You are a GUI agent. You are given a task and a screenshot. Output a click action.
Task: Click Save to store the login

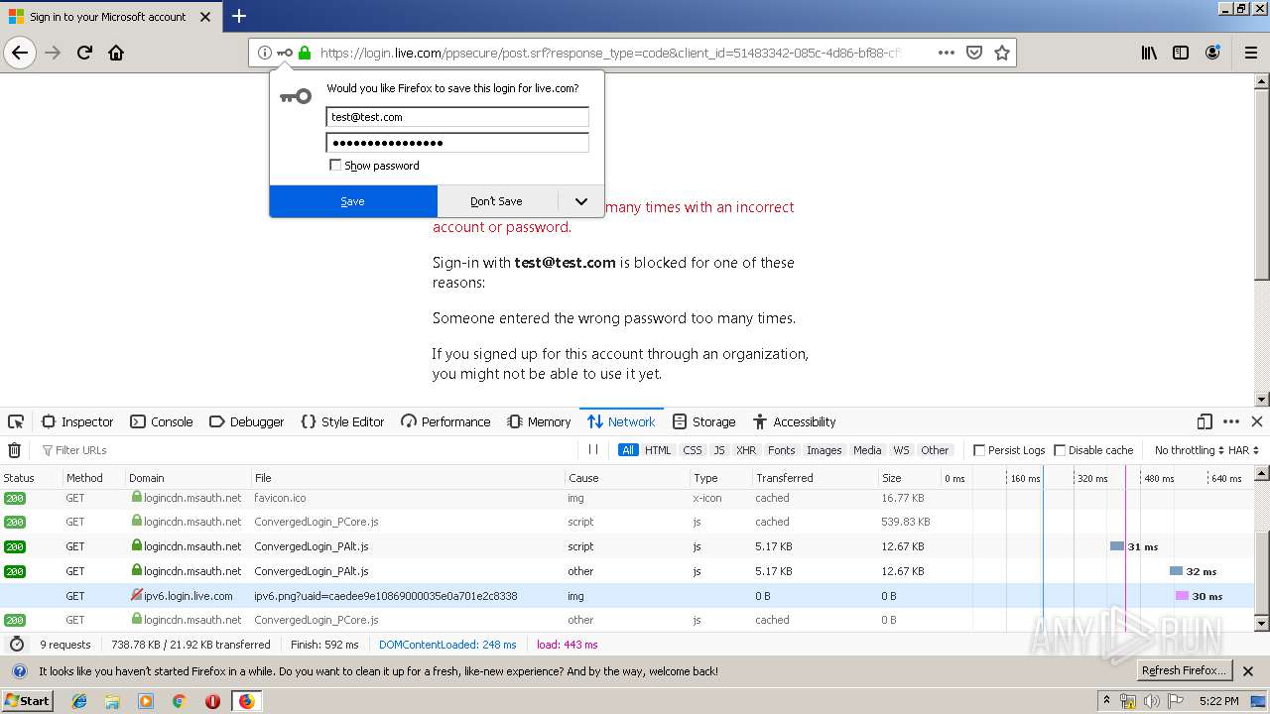[x=353, y=201]
